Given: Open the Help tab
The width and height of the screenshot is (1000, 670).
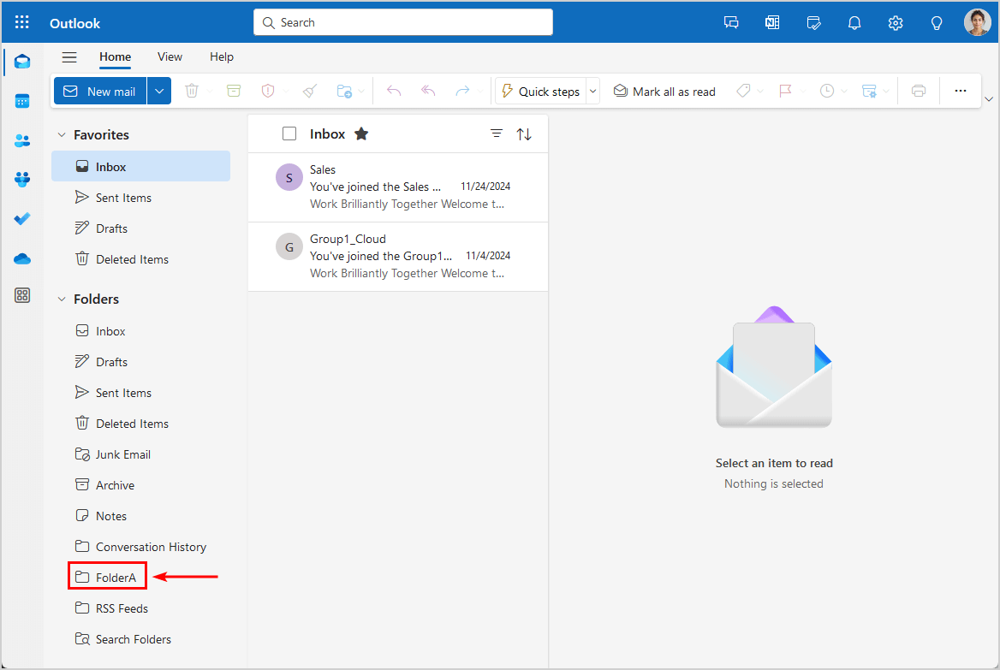Looking at the screenshot, I should coord(222,57).
